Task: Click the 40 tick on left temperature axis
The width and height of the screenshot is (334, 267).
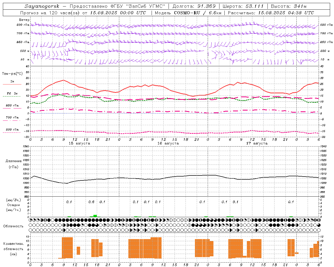Action: [x=28, y=66]
